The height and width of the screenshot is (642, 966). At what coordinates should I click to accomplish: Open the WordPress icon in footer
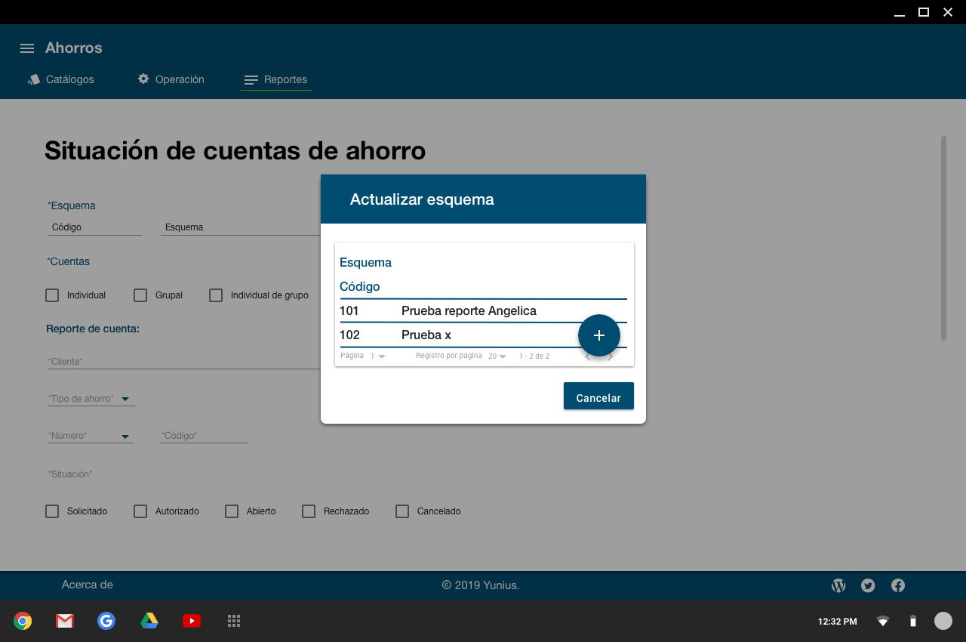click(x=838, y=585)
